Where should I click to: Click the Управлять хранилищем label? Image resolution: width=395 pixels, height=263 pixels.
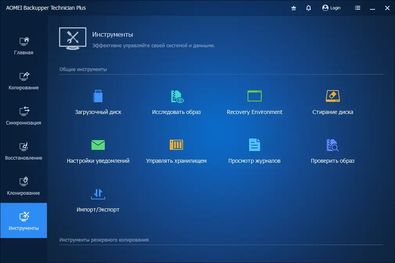point(176,161)
